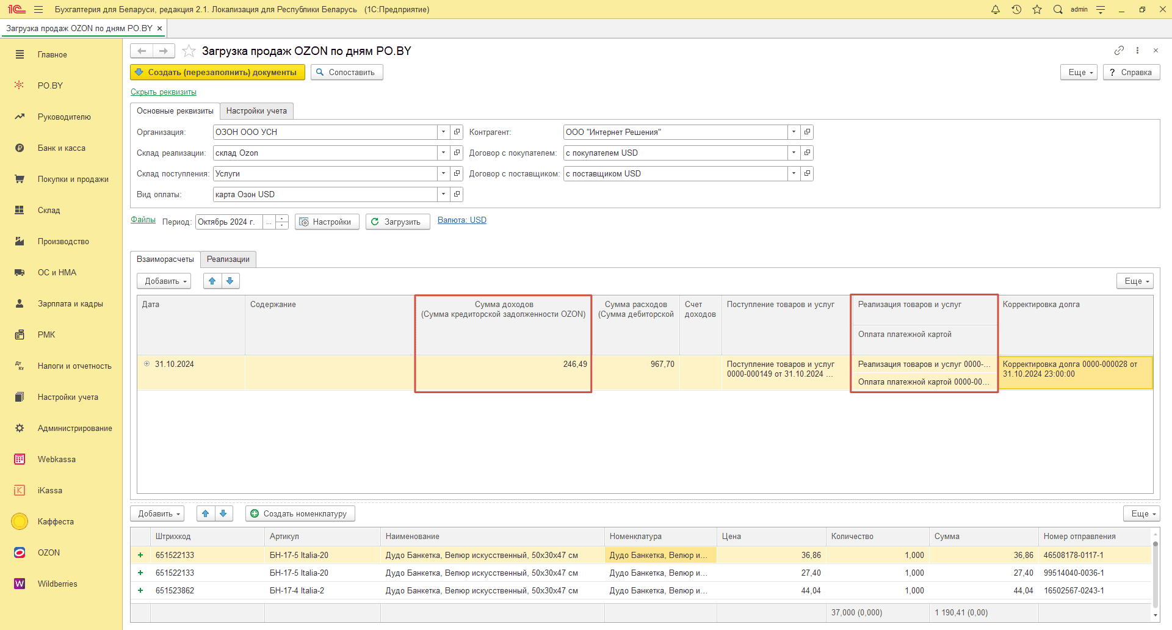
Task: Open period picker ellipsis button
Action: [x=269, y=222]
